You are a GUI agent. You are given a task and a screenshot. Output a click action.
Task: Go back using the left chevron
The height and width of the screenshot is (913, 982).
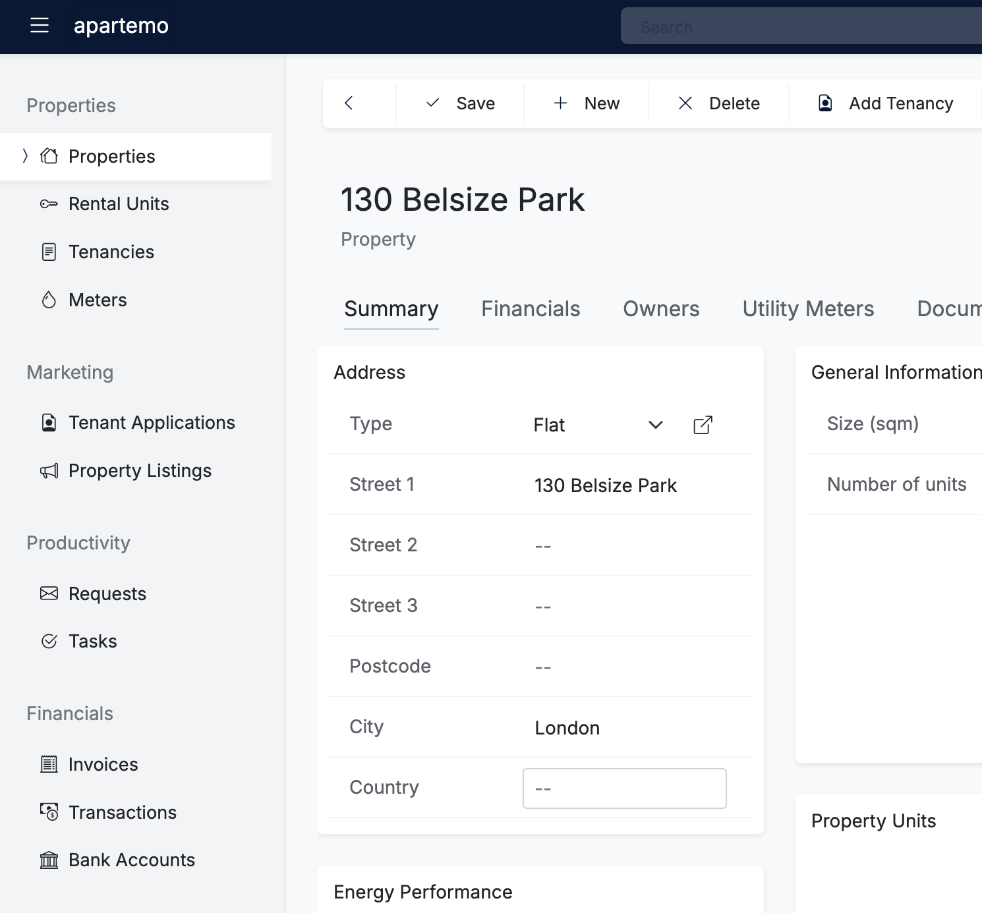click(x=349, y=103)
